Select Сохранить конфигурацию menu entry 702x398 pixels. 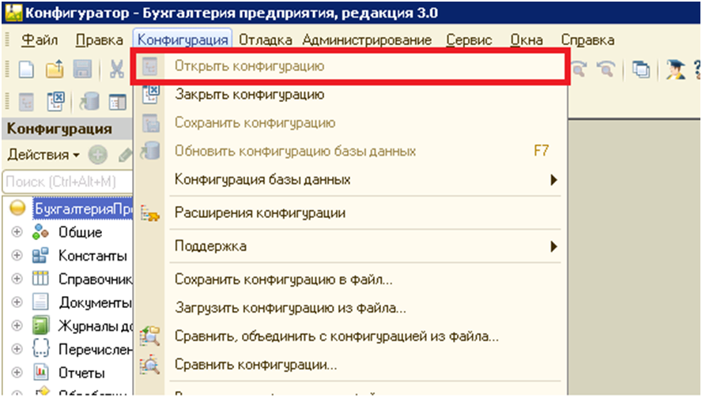[x=350, y=122]
